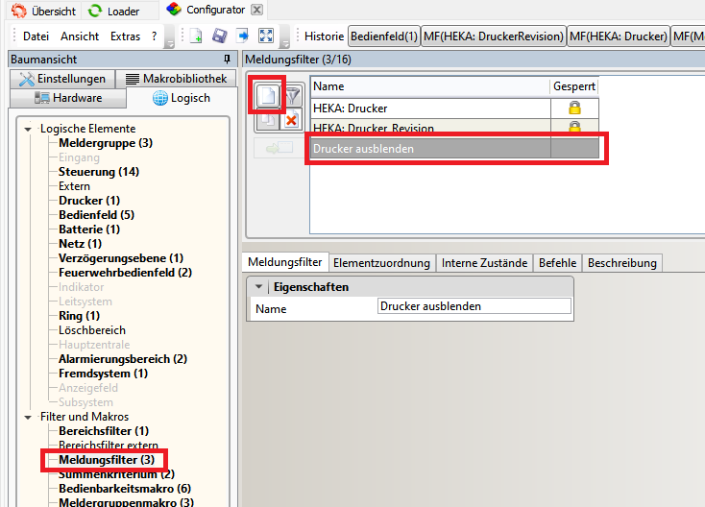Click the copy filter icon
The width and height of the screenshot is (705, 507).
(x=268, y=120)
